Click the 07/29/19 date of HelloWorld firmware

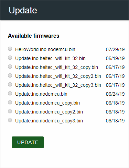[115, 49]
